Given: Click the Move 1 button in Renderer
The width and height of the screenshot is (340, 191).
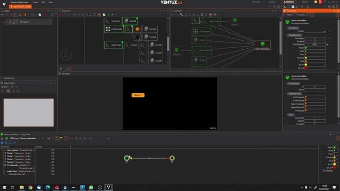Looking at the screenshot, I should coord(138,95).
